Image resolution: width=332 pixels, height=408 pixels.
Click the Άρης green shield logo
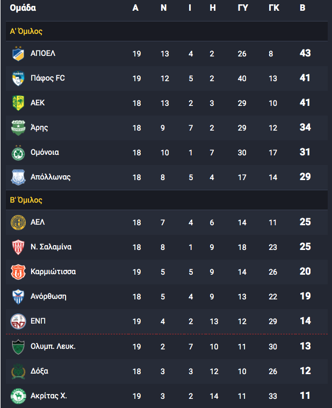point(18,127)
